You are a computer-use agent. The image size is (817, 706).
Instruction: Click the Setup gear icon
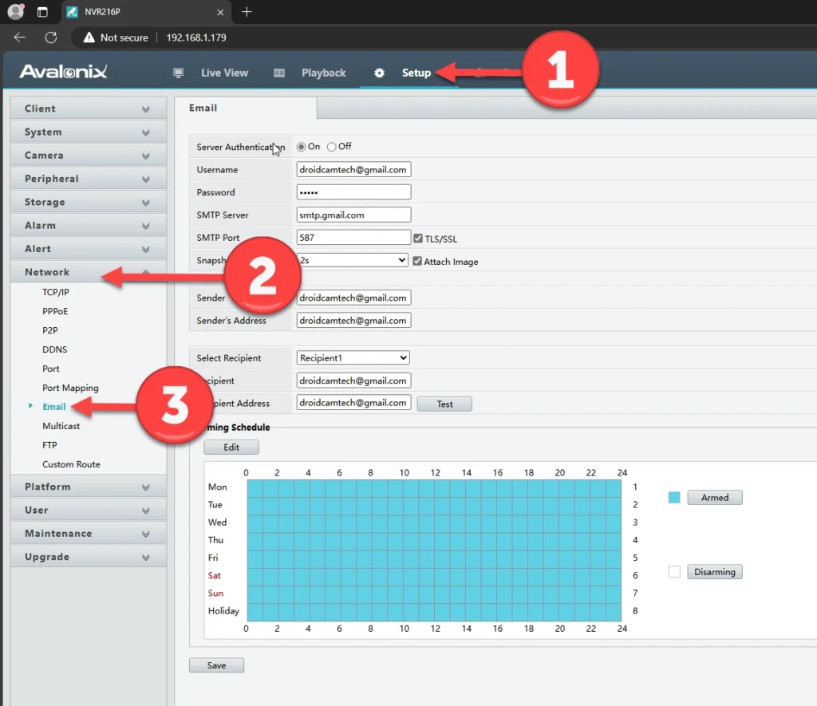380,73
